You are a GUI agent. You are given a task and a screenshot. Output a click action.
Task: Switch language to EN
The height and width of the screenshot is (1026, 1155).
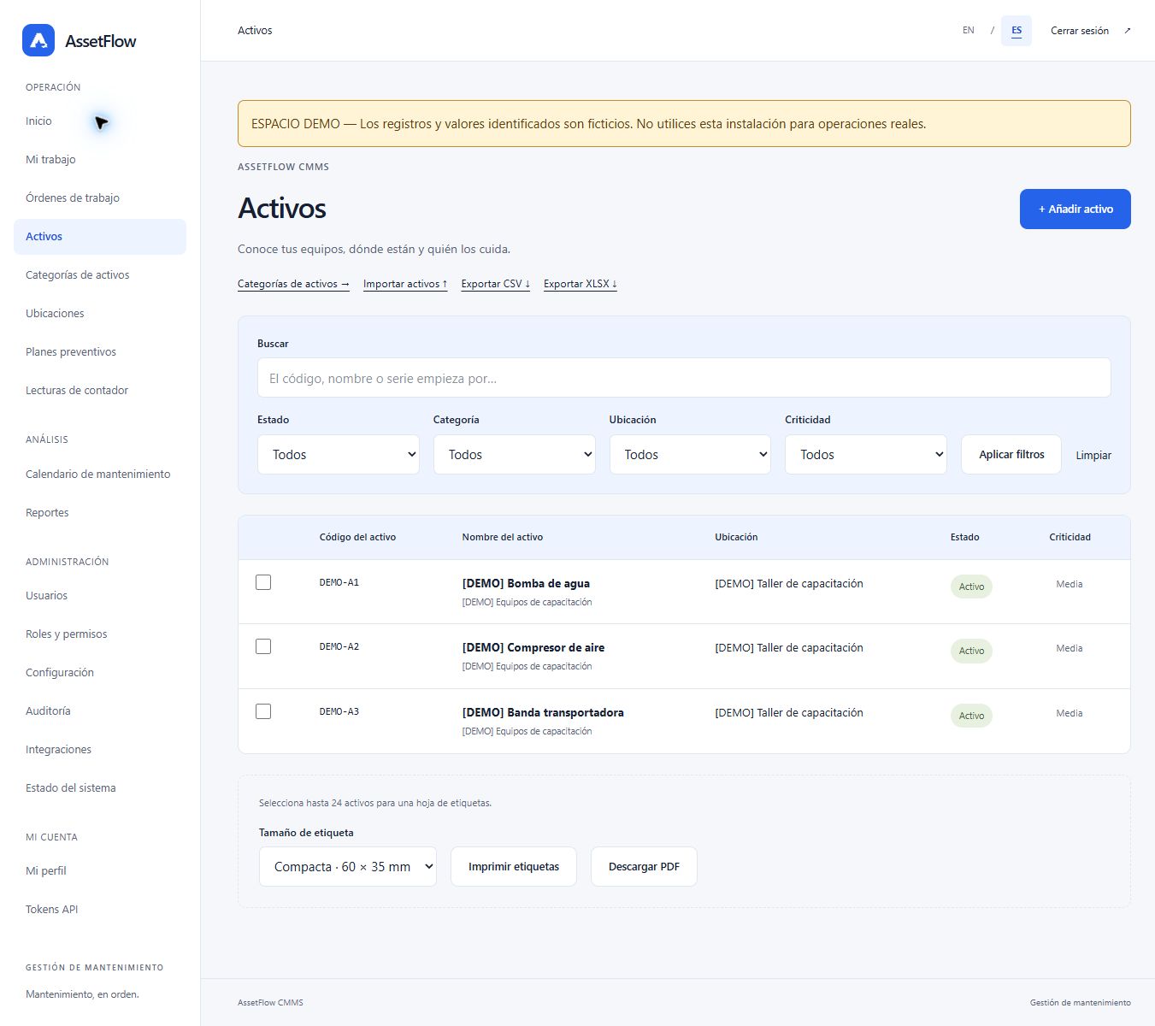[969, 31]
